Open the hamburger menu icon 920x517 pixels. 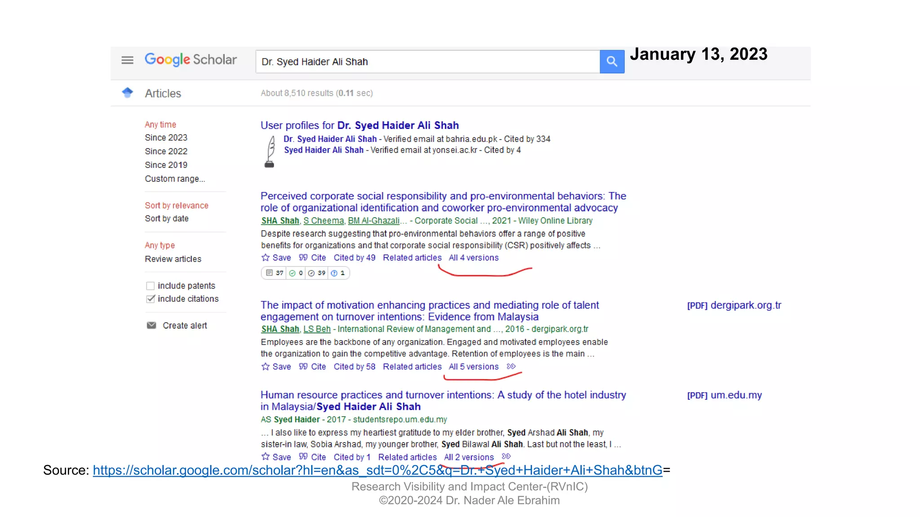pyautogui.click(x=128, y=60)
